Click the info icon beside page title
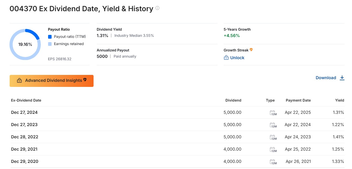This screenshot has width=352, height=169. point(157,8)
